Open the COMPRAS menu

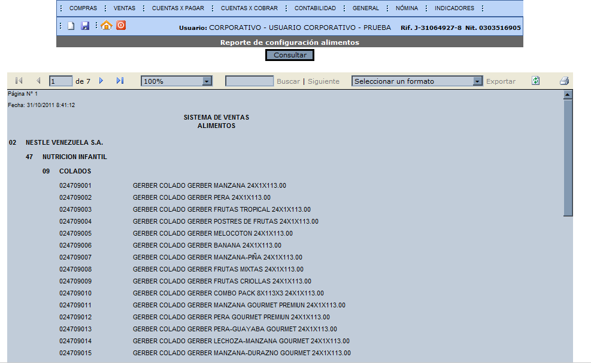(x=83, y=8)
